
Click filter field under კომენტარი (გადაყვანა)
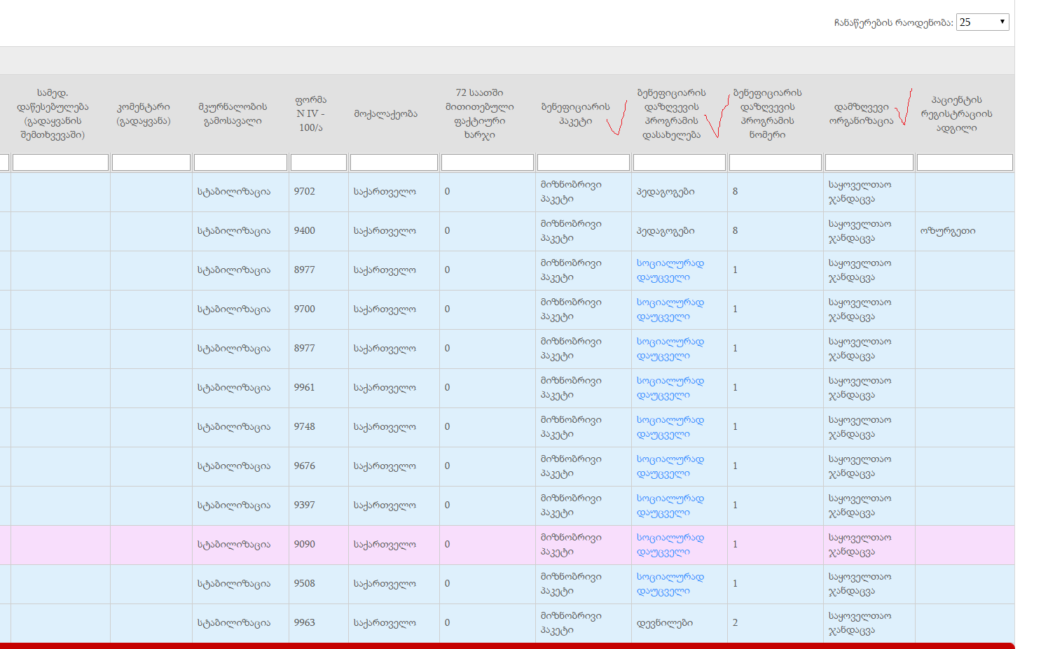pyautogui.click(x=151, y=162)
